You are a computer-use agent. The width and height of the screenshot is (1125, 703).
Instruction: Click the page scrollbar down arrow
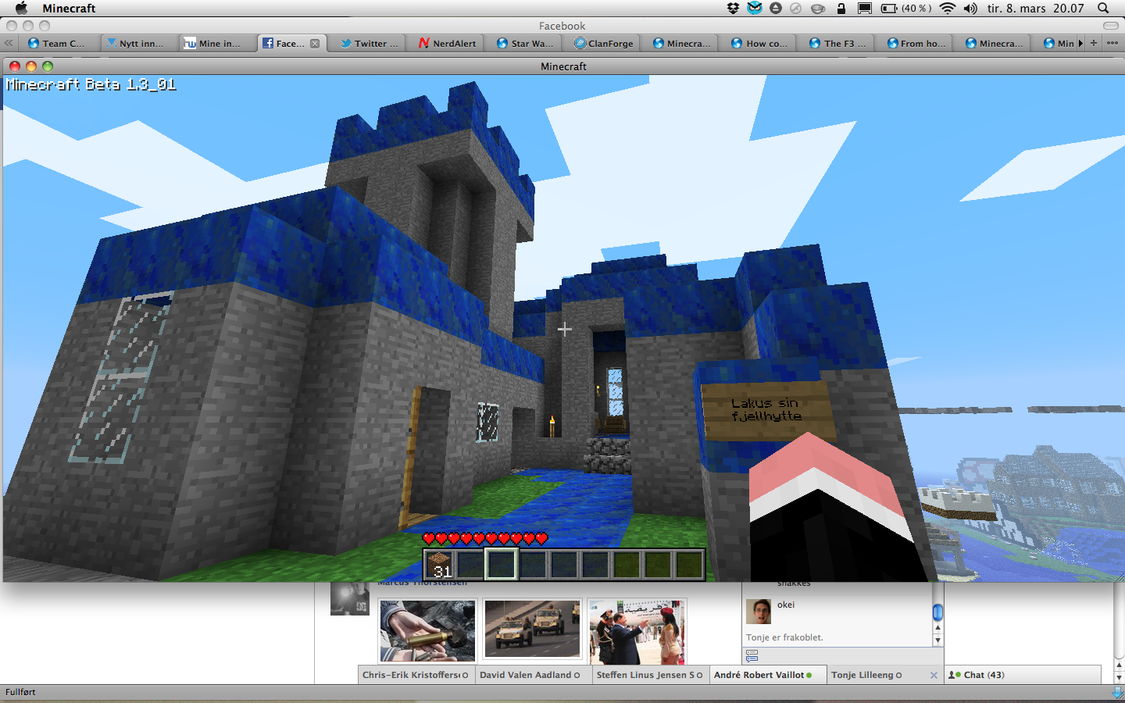[x=1119, y=678]
